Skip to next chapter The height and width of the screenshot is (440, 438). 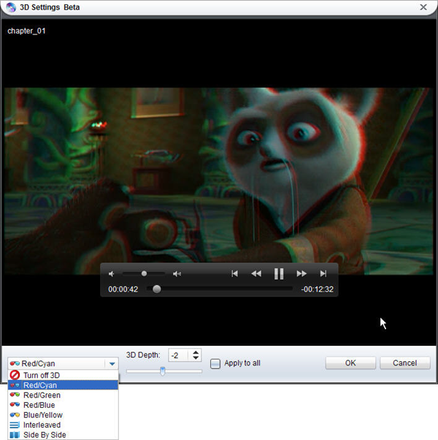click(x=323, y=273)
